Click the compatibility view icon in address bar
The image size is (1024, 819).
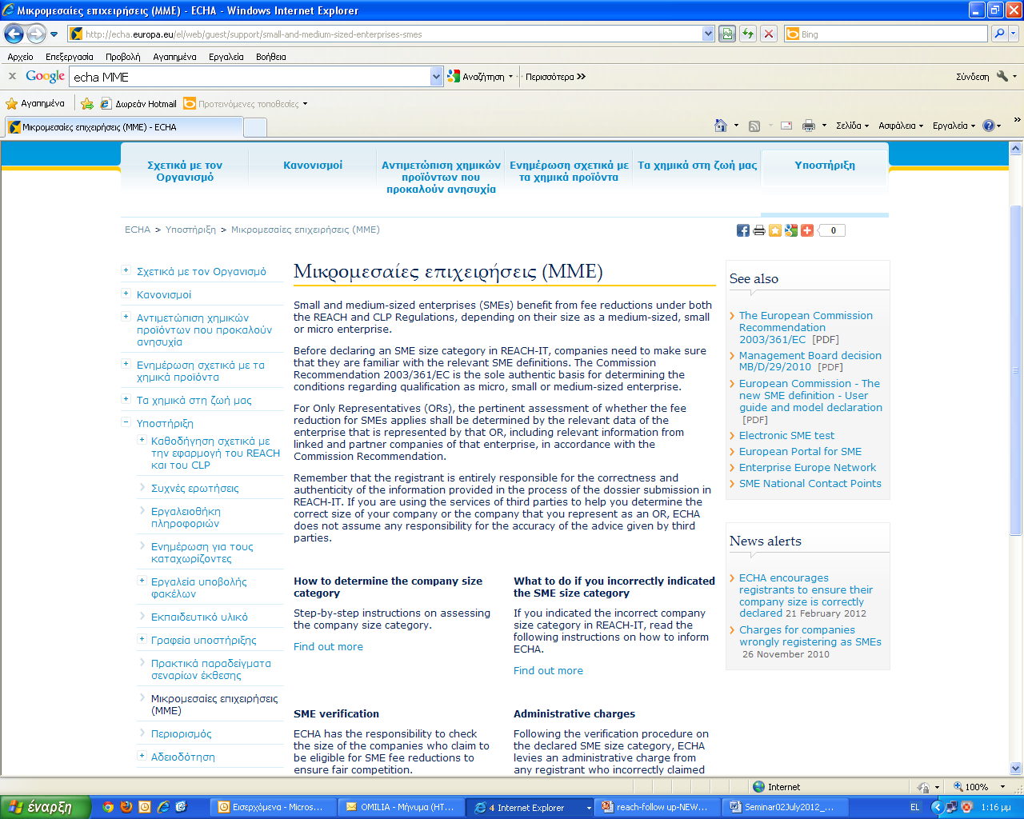tap(727, 34)
